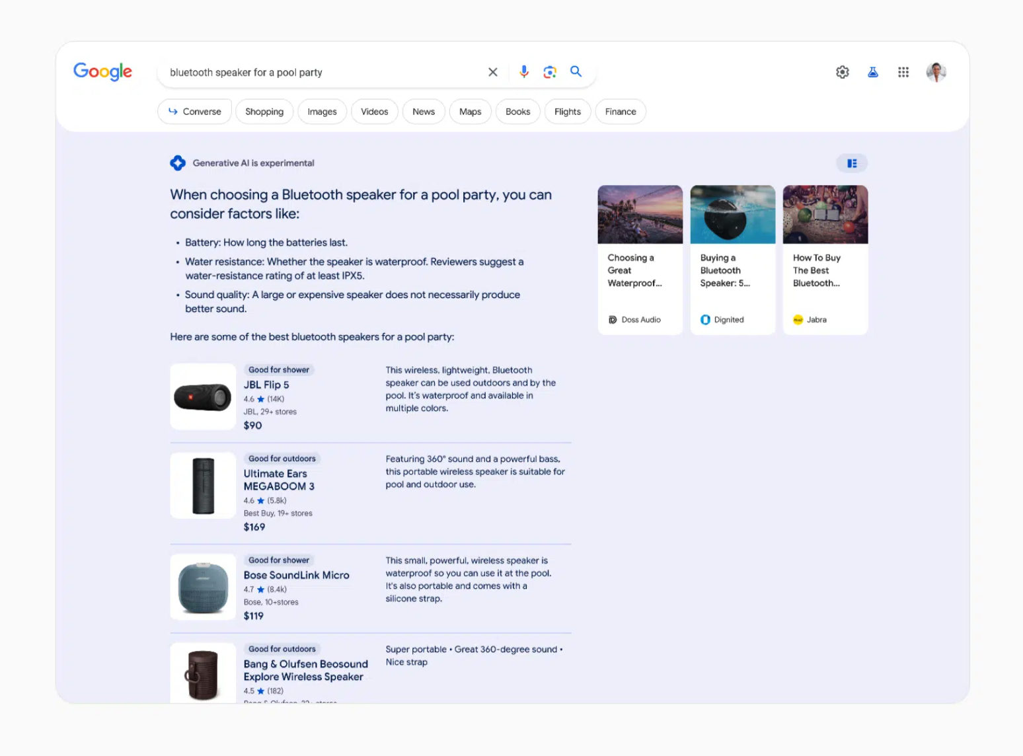The height and width of the screenshot is (756, 1023).
Task: Click the 'How To Buy The Best Bluetooth...' title
Action: [x=817, y=270]
